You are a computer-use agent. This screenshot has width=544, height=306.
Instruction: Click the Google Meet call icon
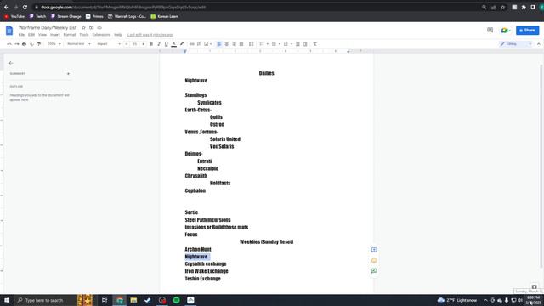(506, 31)
